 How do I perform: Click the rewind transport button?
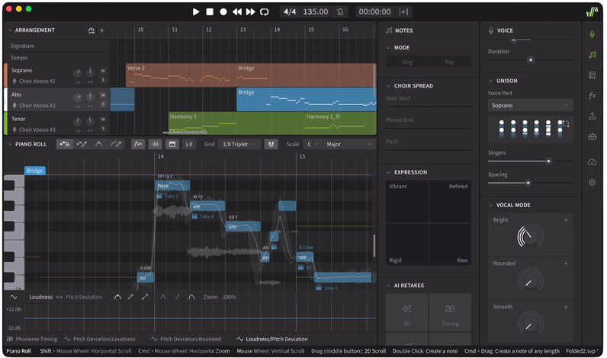(x=237, y=12)
